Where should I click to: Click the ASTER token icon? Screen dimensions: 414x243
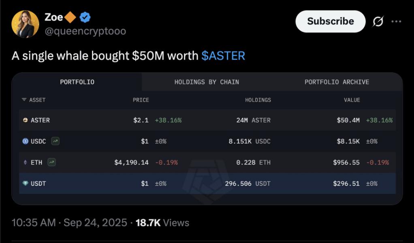tap(25, 120)
